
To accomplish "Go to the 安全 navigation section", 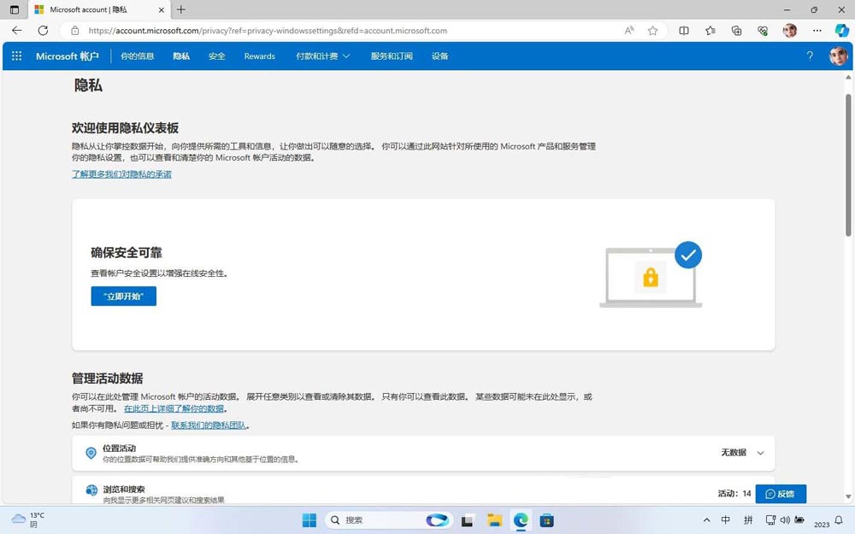I will [x=216, y=56].
